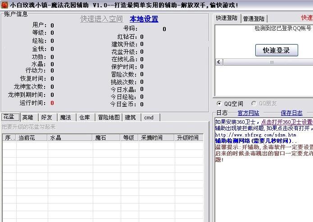The image size is (313, 222).
Task: Go to the 仓库 tab
Action: pos(85,118)
